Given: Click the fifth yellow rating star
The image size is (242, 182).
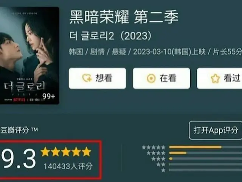Looking at the screenshot, I should point(87,152).
